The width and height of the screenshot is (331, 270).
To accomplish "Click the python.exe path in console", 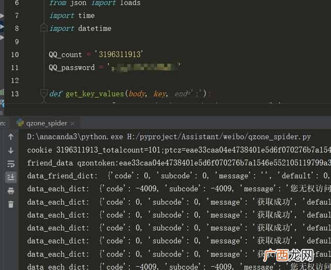I will coord(75,137).
